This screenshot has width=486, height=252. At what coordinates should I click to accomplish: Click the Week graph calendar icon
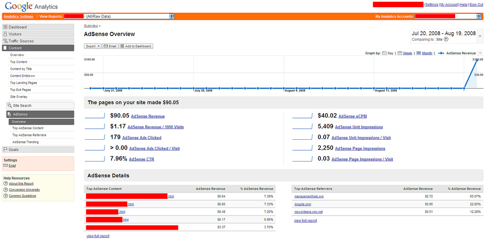point(400,53)
